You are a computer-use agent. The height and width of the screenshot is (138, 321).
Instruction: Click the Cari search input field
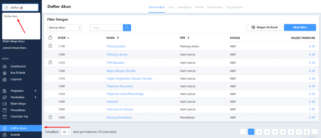click(x=106, y=28)
